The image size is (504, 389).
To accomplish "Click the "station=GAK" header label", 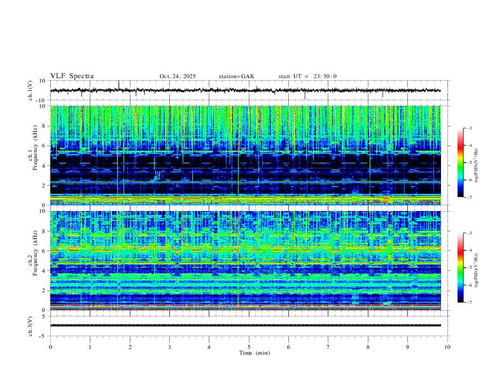I will click(236, 76).
